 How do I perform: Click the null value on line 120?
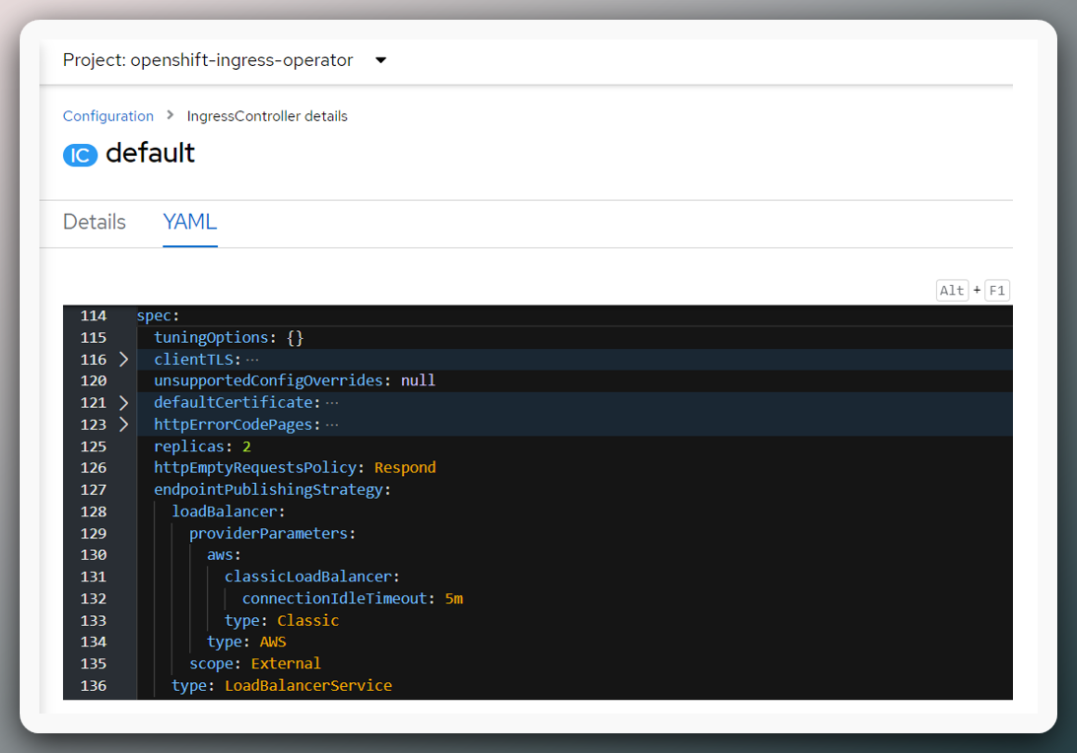coord(419,380)
